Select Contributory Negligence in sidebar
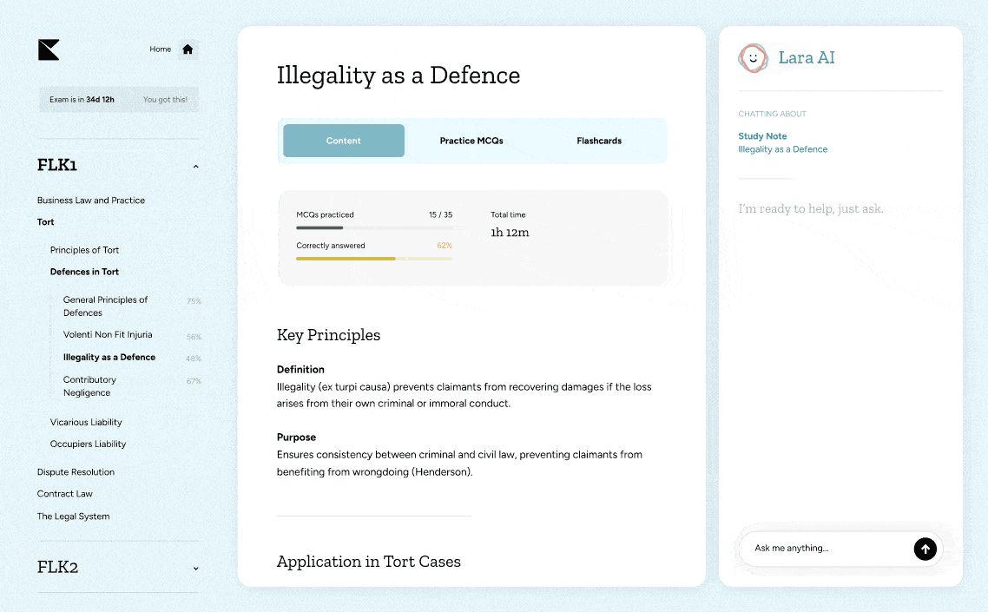Screen dimensions: 988x612 89,386
